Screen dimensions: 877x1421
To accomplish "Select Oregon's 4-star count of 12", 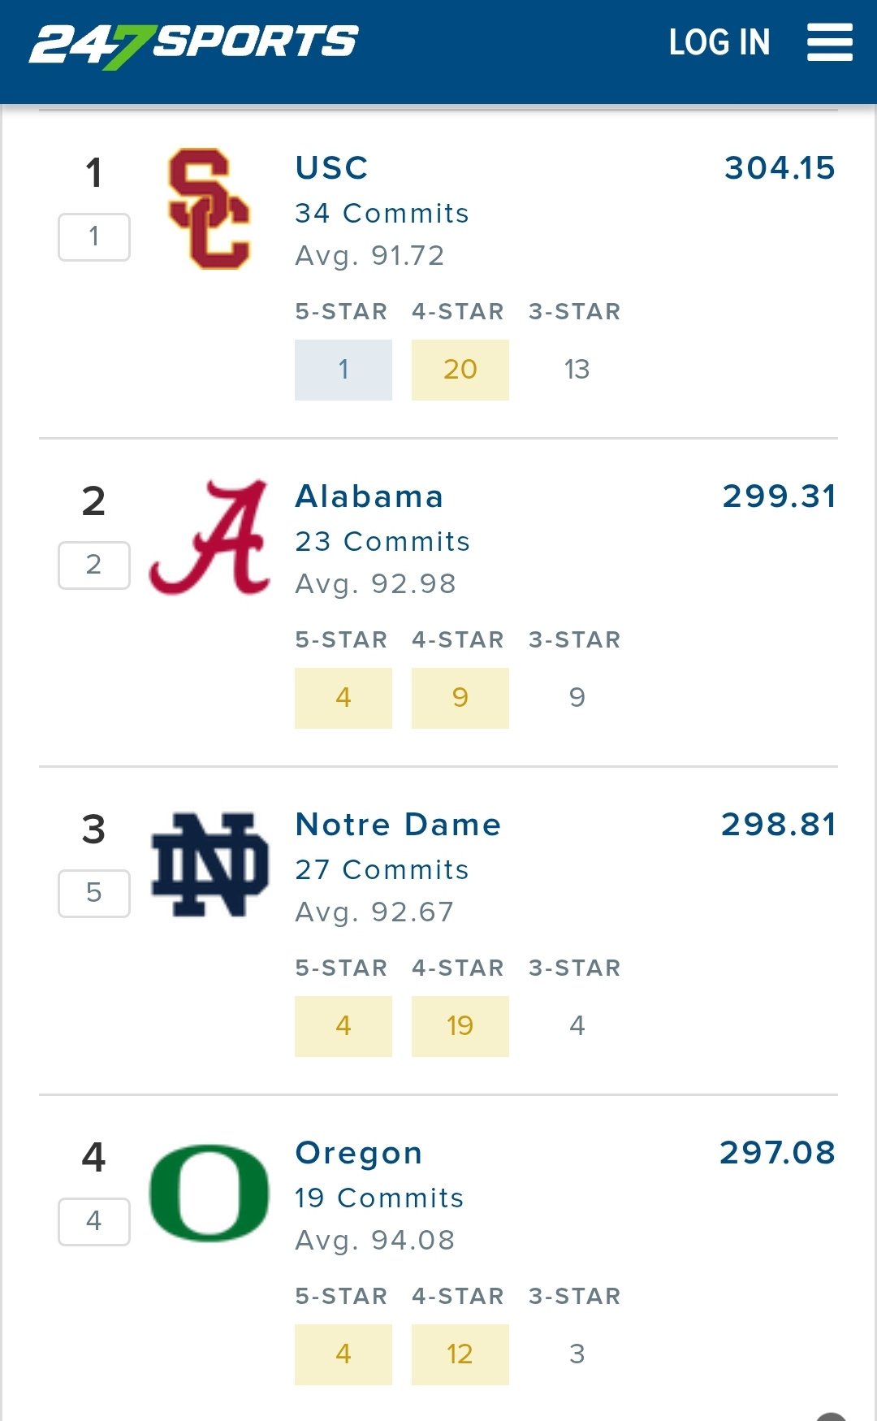I will tap(460, 1354).
